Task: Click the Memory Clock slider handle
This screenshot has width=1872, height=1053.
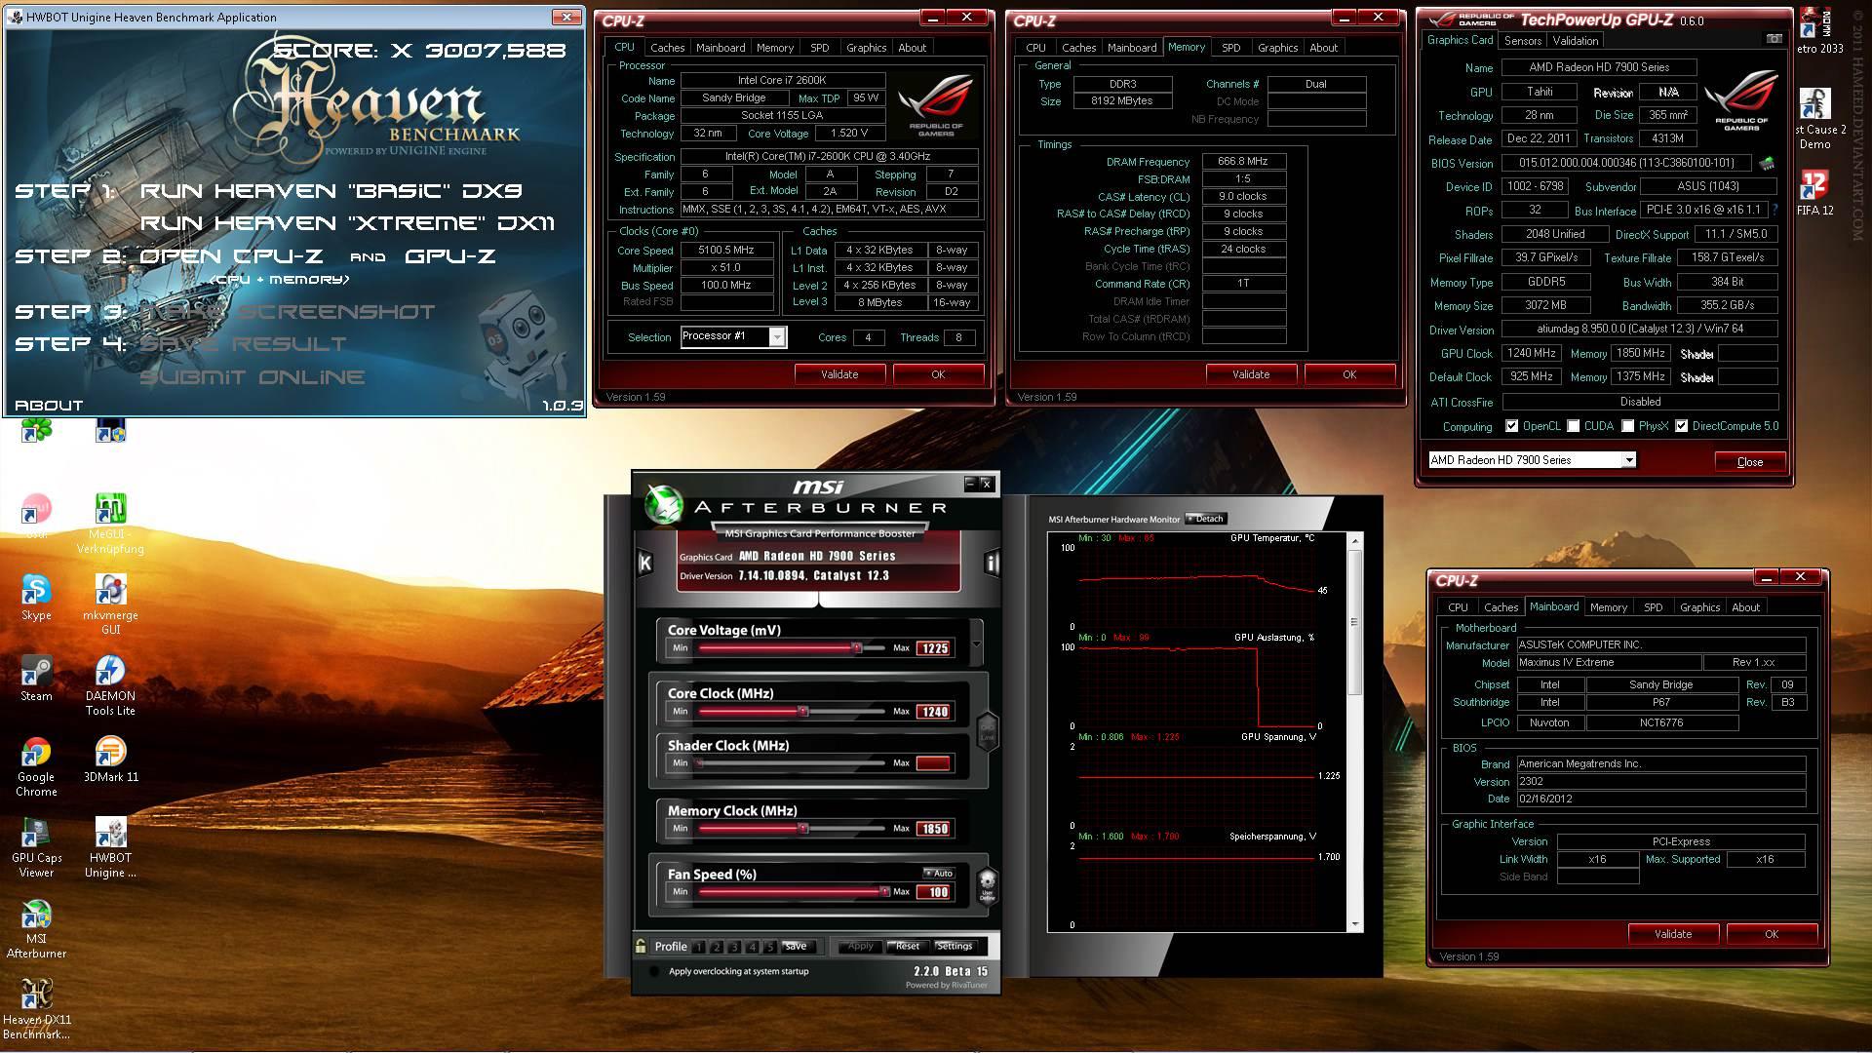Action: (803, 829)
